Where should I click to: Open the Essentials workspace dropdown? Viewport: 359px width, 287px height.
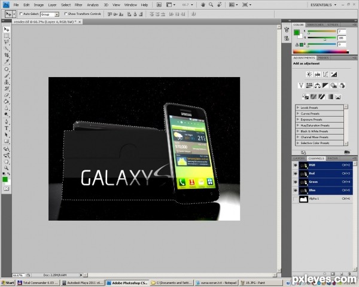323,5
